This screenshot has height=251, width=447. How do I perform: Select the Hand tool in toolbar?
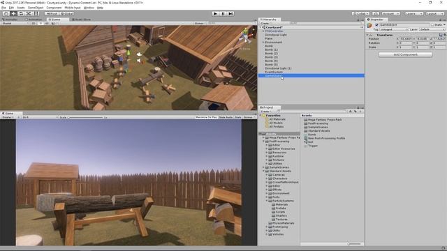(6, 13)
